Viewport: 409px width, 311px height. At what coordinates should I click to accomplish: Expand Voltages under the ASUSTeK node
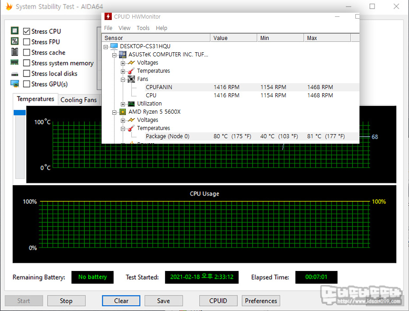point(123,63)
